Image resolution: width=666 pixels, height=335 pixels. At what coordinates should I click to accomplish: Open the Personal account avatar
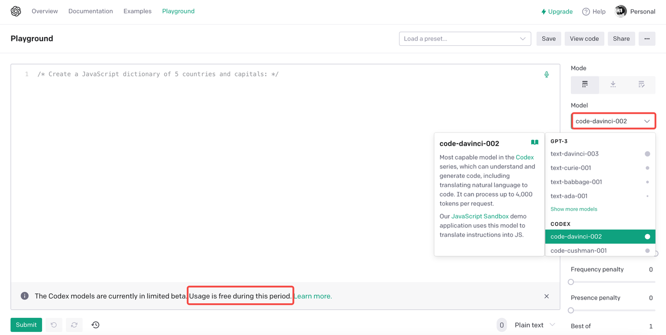coord(620,11)
